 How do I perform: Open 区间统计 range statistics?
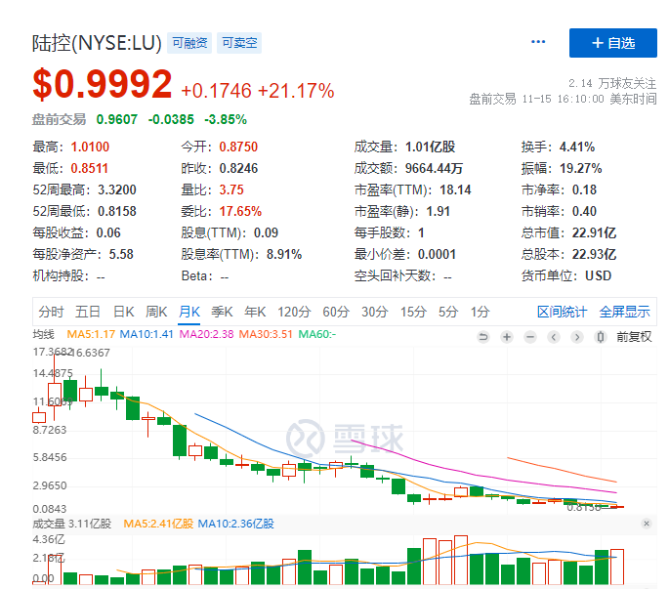[562, 312]
